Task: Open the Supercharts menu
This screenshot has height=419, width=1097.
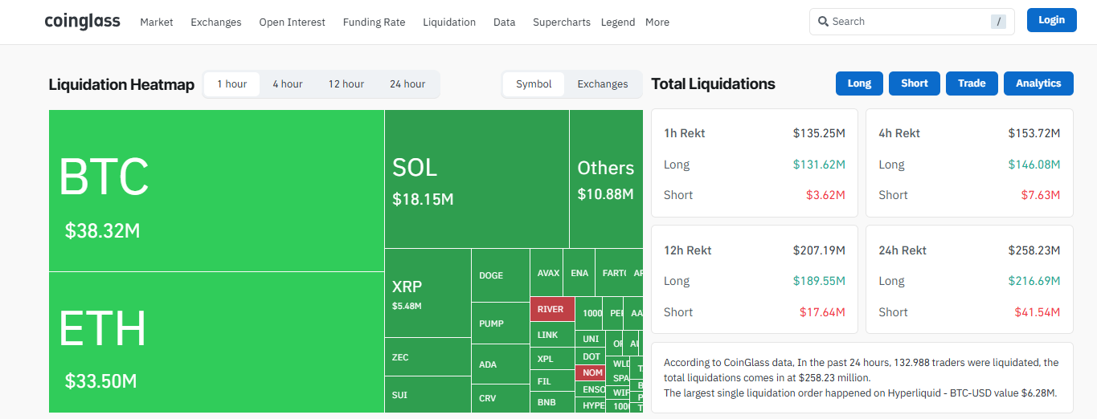Action: (x=561, y=22)
